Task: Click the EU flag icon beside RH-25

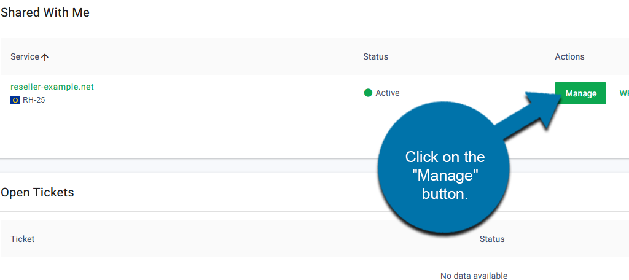Action: pos(15,100)
